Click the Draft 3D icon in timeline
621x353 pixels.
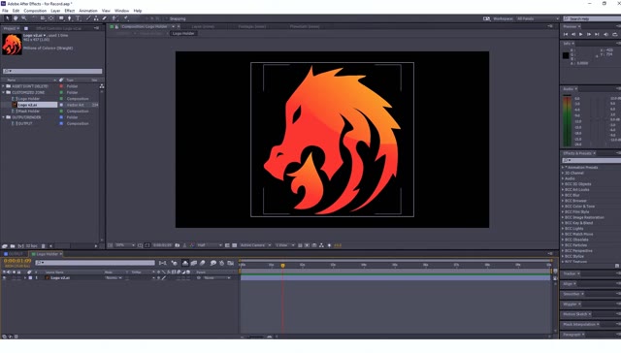175,263
